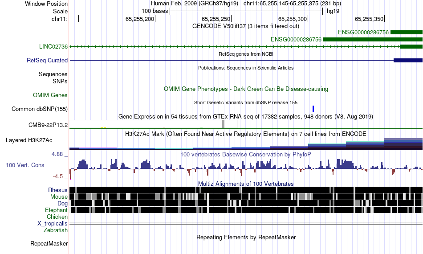Click the lower ENSG00000286756 transcript label

296,39
